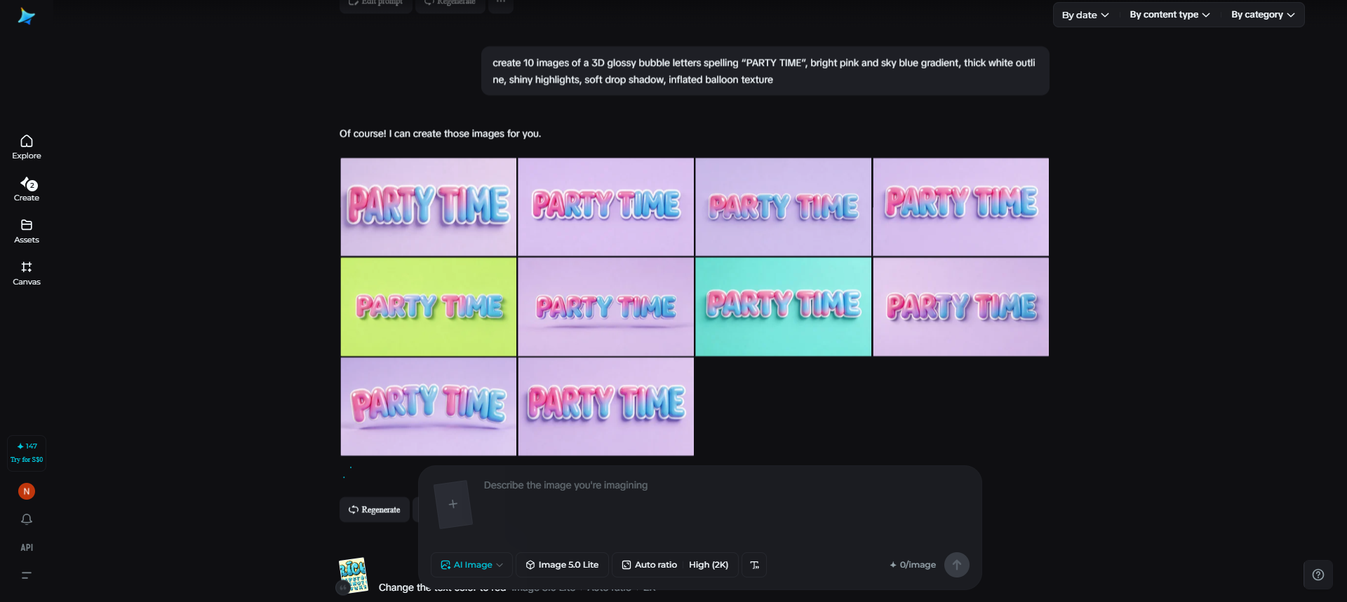
Task: Open second PARTY TIME image in row one
Action: (606, 207)
